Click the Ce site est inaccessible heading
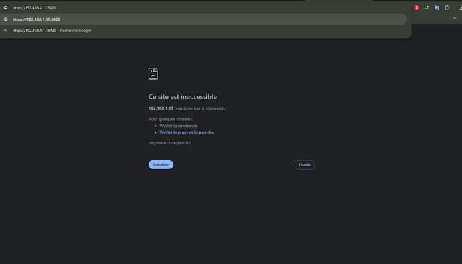 pos(182,96)
